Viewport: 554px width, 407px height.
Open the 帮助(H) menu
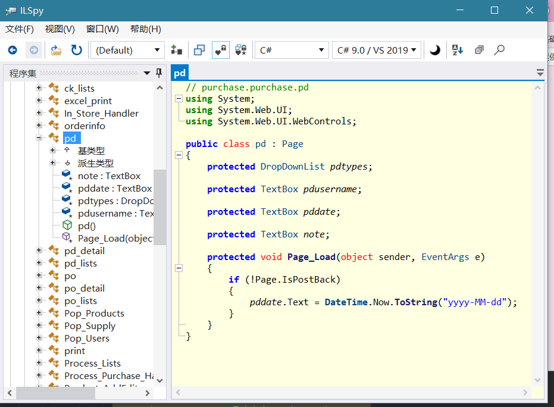145,29
